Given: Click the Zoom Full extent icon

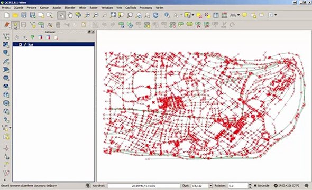Looking at the screenshot, I should coord(113,15).
